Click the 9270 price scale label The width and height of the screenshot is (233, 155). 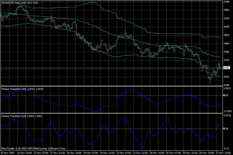click(227, 60)
